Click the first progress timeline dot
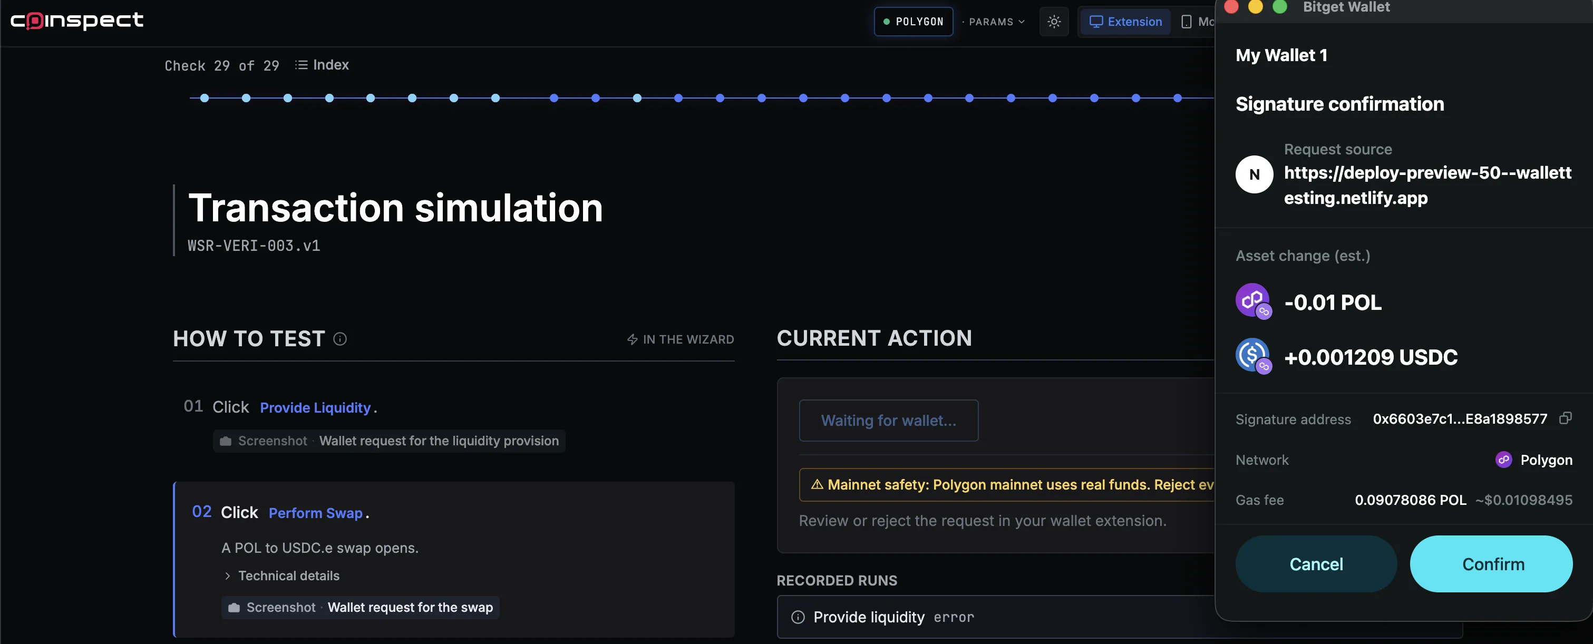The height and width of the screenshot is (644, 1593). pyautogui.click(x=205, y=97)
